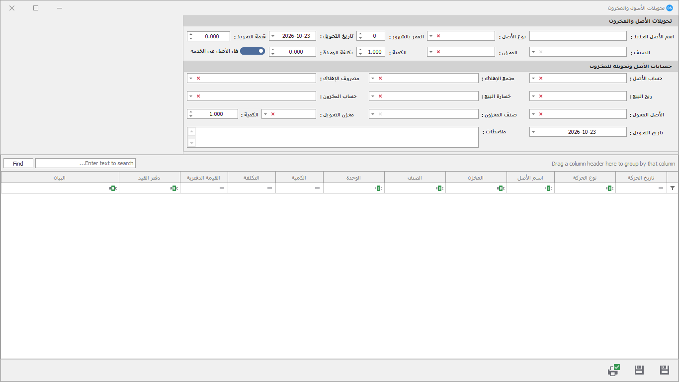Image resolution: width=679 pixels, height=382 pixels.
Task: Click the Enter text to search box
Action: pos(85,163)
